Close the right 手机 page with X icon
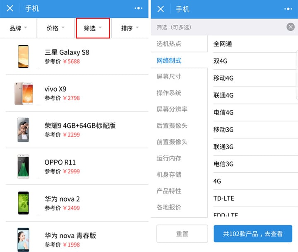298x252 pixels. coord(161,9)
